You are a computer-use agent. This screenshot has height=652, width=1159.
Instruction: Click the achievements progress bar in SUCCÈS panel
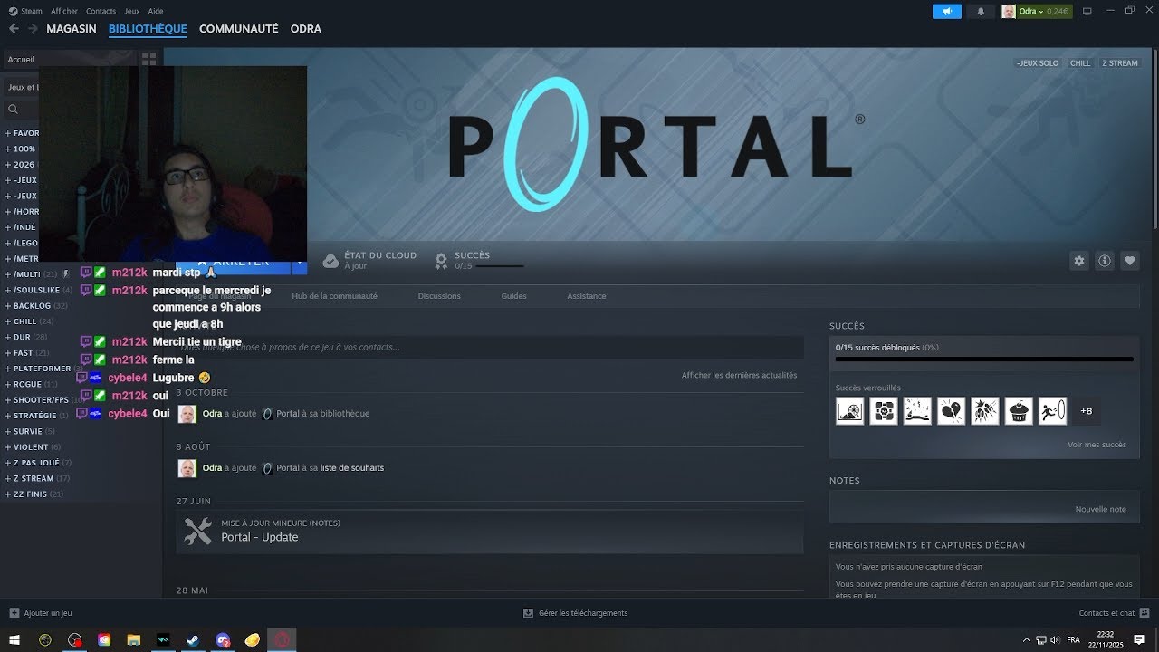click(x=984, y=360)
